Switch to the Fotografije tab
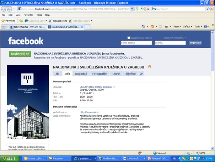Screen dimensions: 215x162 coord(100,74)
